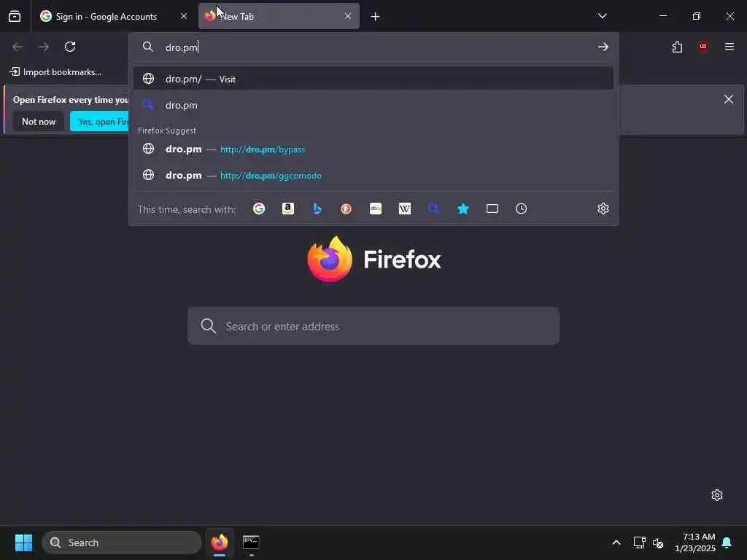Image resolution: width=747 pixels, height=560 pixels.
Task: Click Import bookmarks in bookmarks toolbar
Action: pos(55,72)
